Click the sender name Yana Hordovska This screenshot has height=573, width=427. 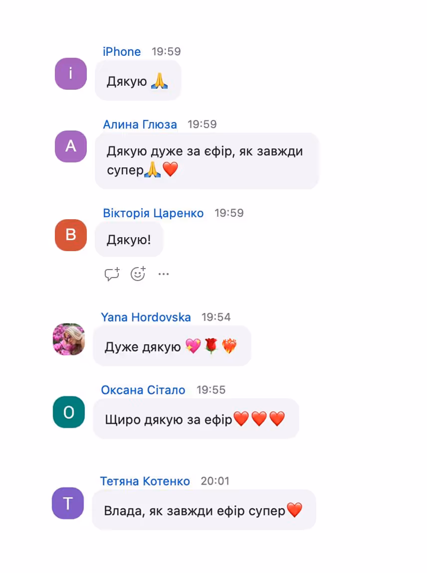(146, 317)
